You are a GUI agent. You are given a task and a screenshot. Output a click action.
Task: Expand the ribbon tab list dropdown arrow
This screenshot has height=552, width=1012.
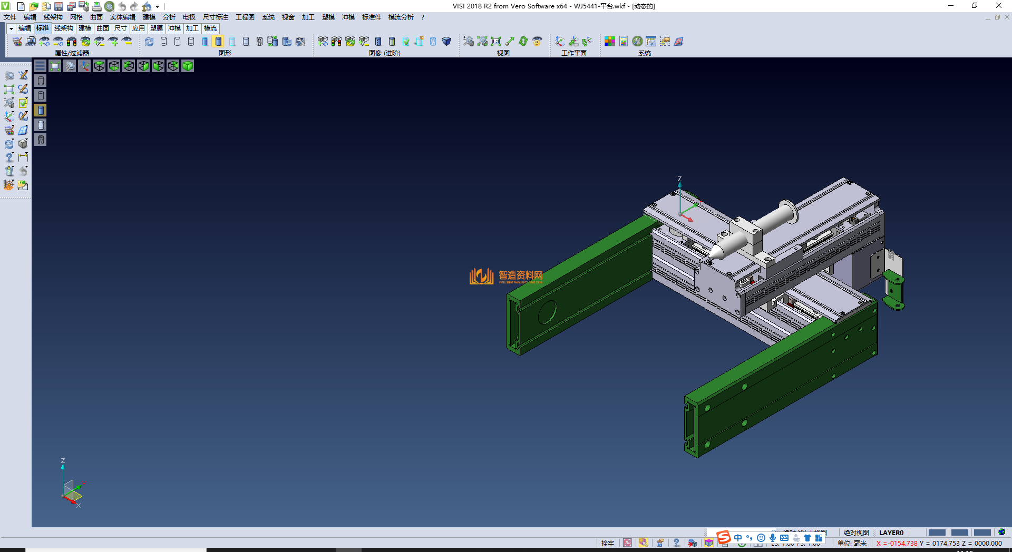tap(11, 28)
